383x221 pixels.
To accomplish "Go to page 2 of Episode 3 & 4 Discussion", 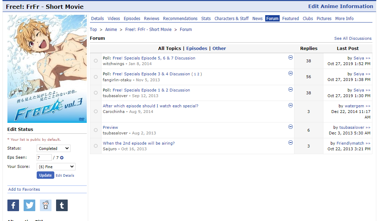I will (198, 74).
